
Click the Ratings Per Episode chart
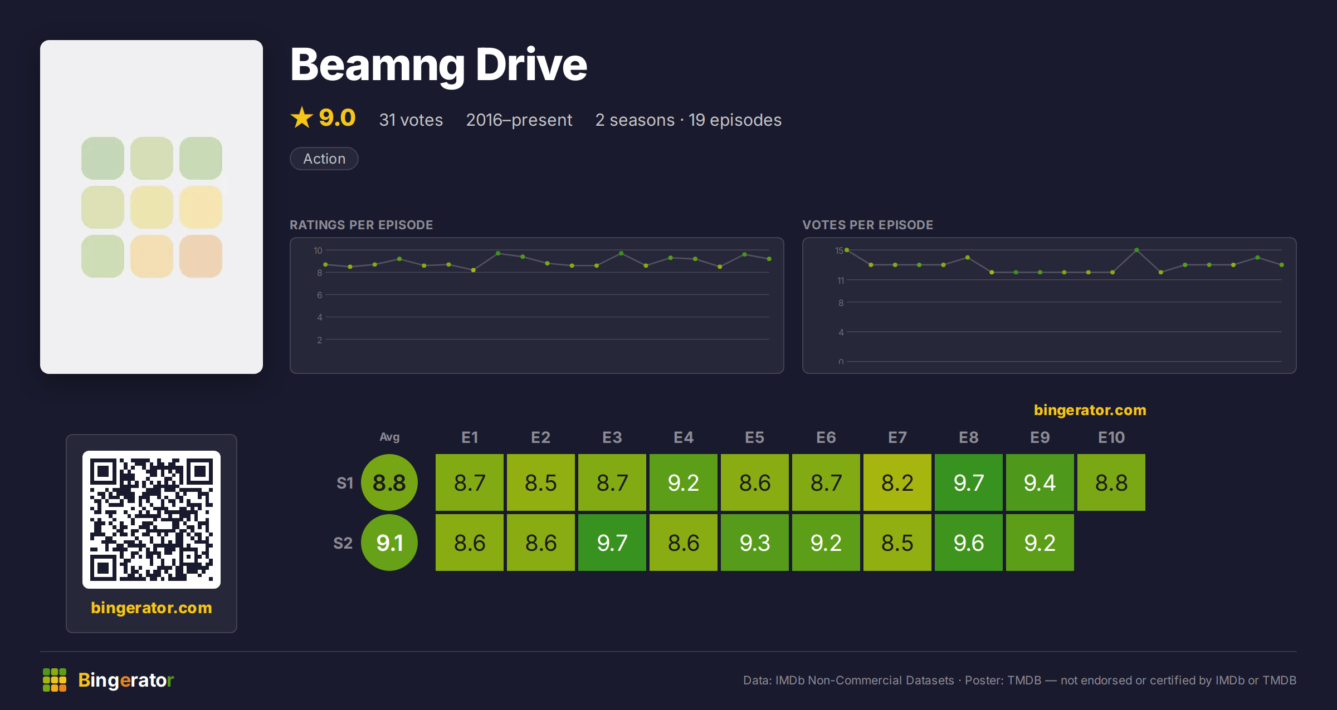coord(537,305)
